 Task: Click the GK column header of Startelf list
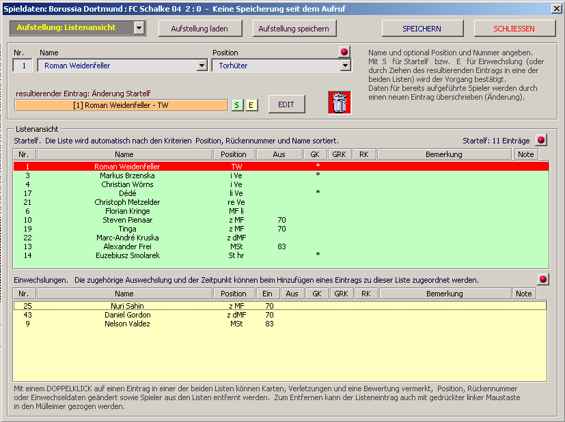315,154
